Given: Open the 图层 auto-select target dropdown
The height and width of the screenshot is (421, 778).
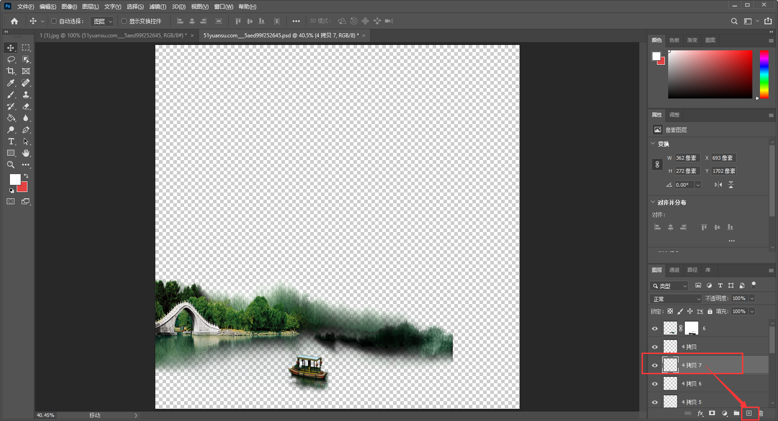Looking at the screenshot, I should pos(102,21).
